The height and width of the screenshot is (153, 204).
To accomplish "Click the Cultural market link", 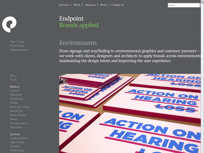I will click(x=15, y=90).
